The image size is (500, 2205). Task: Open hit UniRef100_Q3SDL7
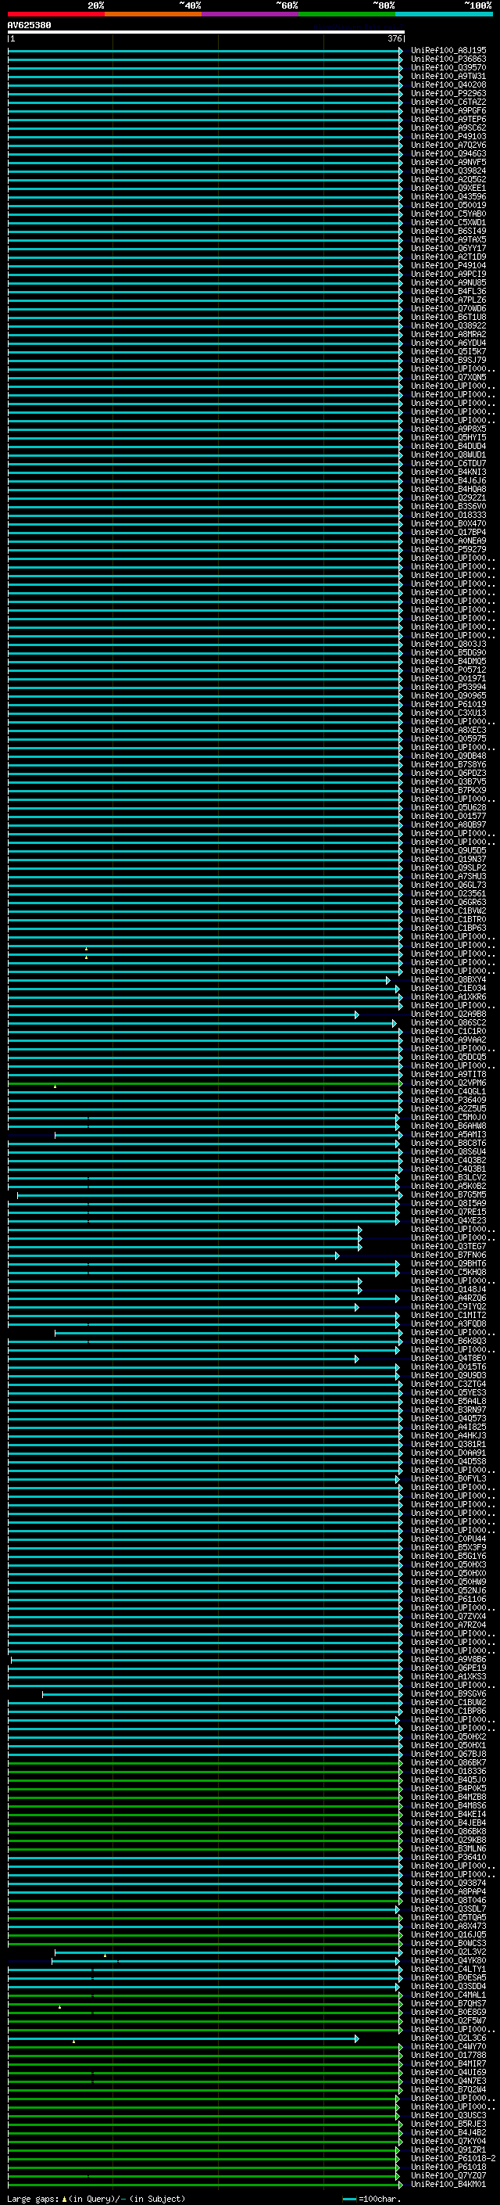click(x=448, y=1909)
